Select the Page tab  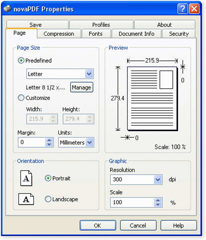coord(21,33)
